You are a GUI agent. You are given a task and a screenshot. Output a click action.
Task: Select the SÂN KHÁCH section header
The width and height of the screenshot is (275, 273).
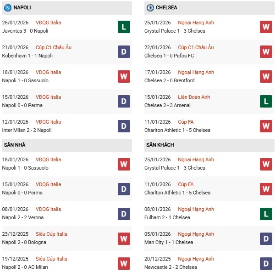pos(160,145)
